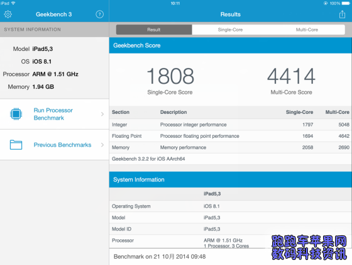Select the Integer section row
Image resolution: width=352 pixels, height=265 pixels.
pos(231,125)
